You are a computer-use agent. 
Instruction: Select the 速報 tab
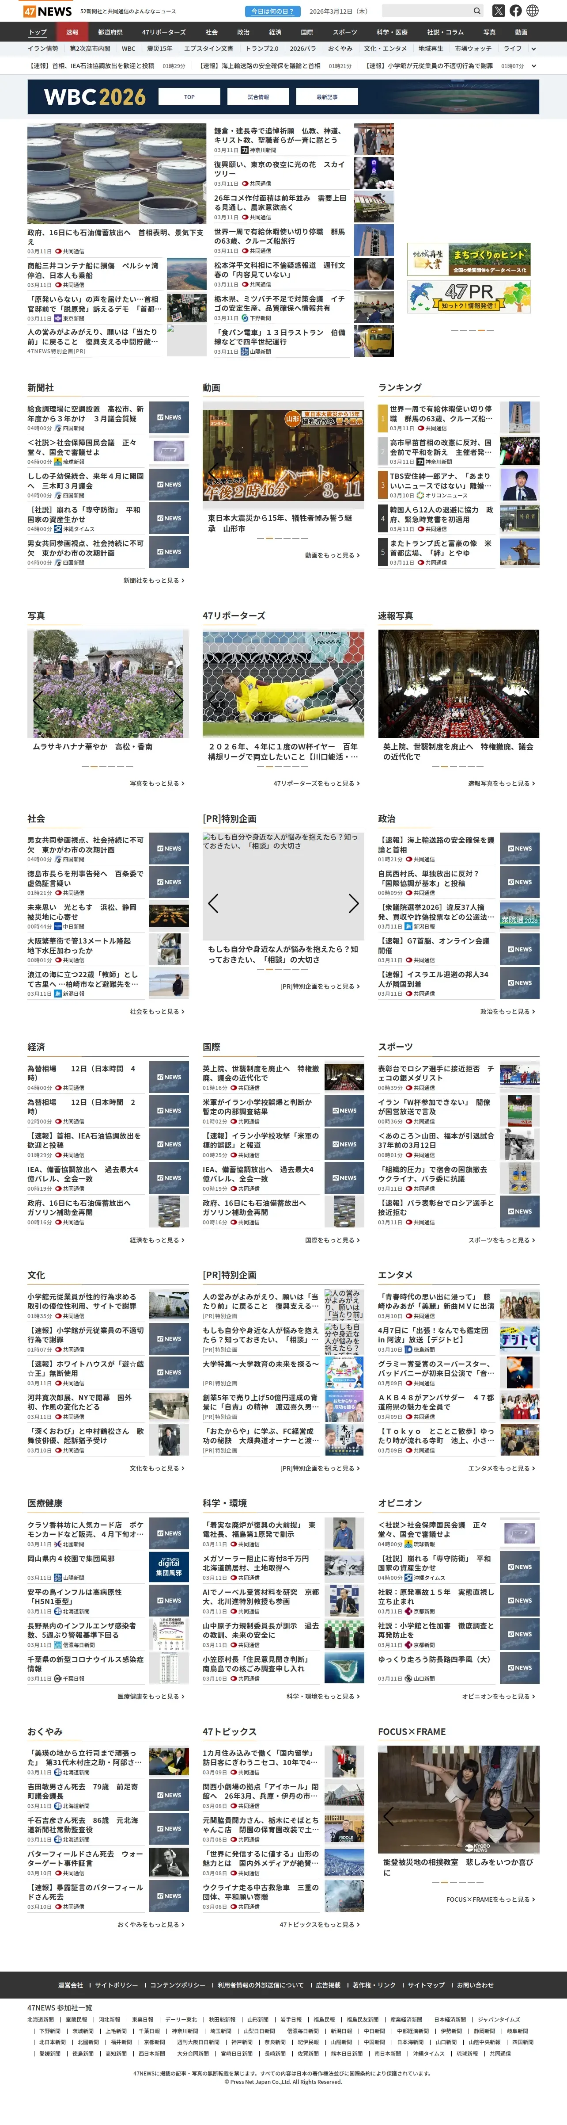[72, 32]
